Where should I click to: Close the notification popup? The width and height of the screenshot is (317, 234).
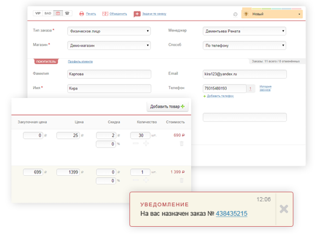(x=284, y=209)
